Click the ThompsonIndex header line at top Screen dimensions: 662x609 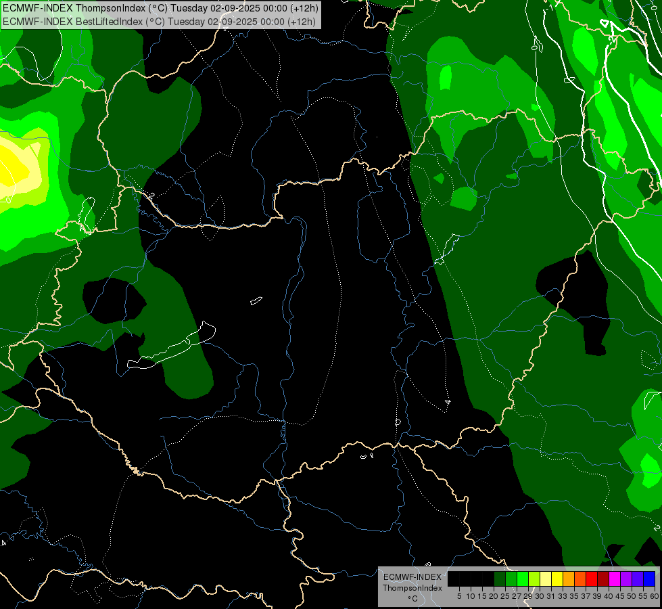[x=160, y=8]
